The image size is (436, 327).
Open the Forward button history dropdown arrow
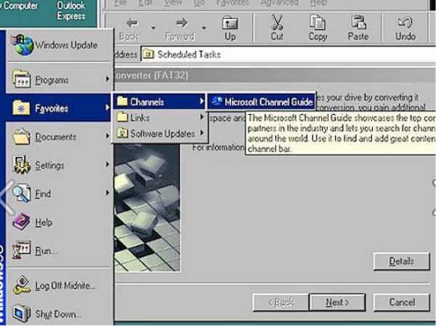203,28
